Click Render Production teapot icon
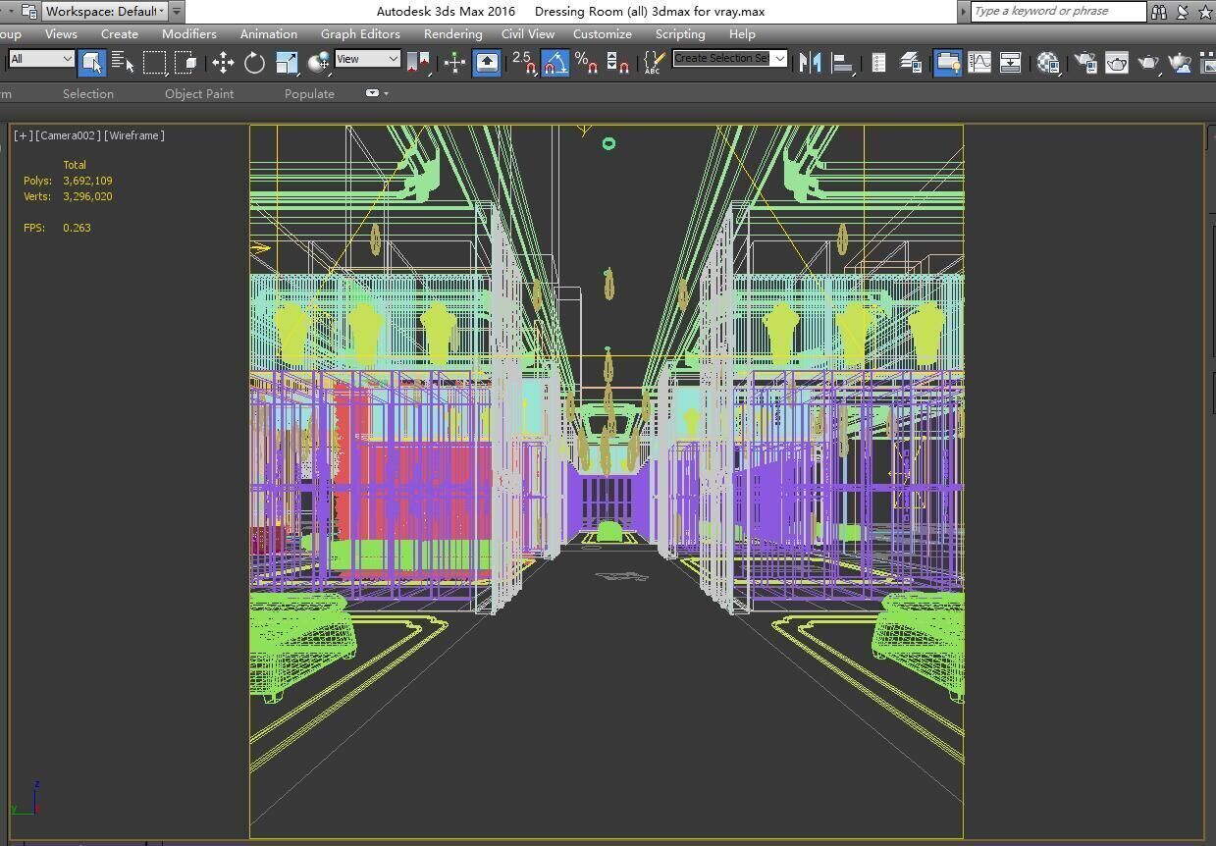Viewport: 1216px width, 846px height. (x=1148, y=63)
